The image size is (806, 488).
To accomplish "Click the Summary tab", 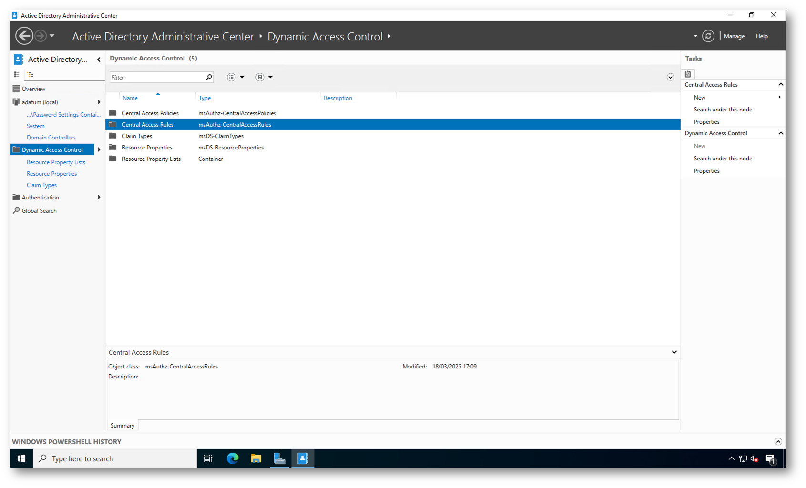I will pos(122,426).
